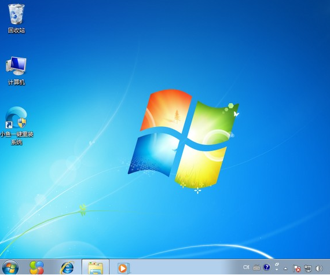Open the Recycle Bin (回收站) desktop icon
The height and width of the screenshot is (275, 330).
pos(16,14)
